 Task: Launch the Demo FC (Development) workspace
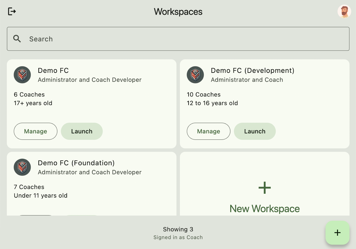click(x=255, y=131)
